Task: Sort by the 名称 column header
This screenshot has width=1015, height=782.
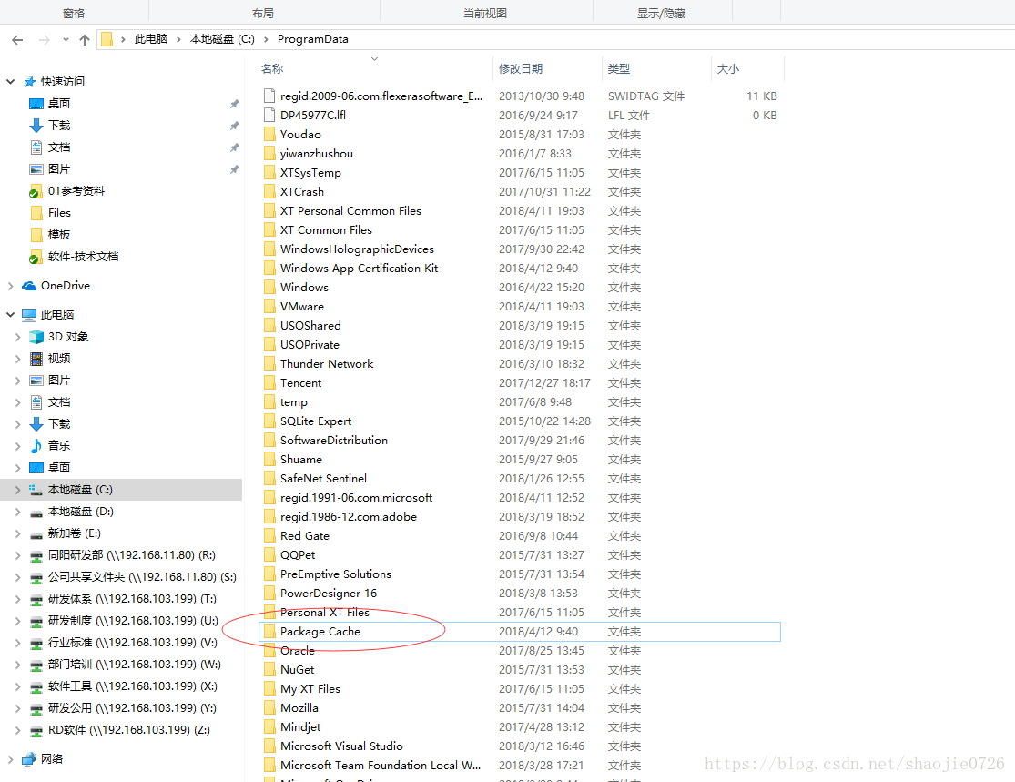Action: pos(272,68)
